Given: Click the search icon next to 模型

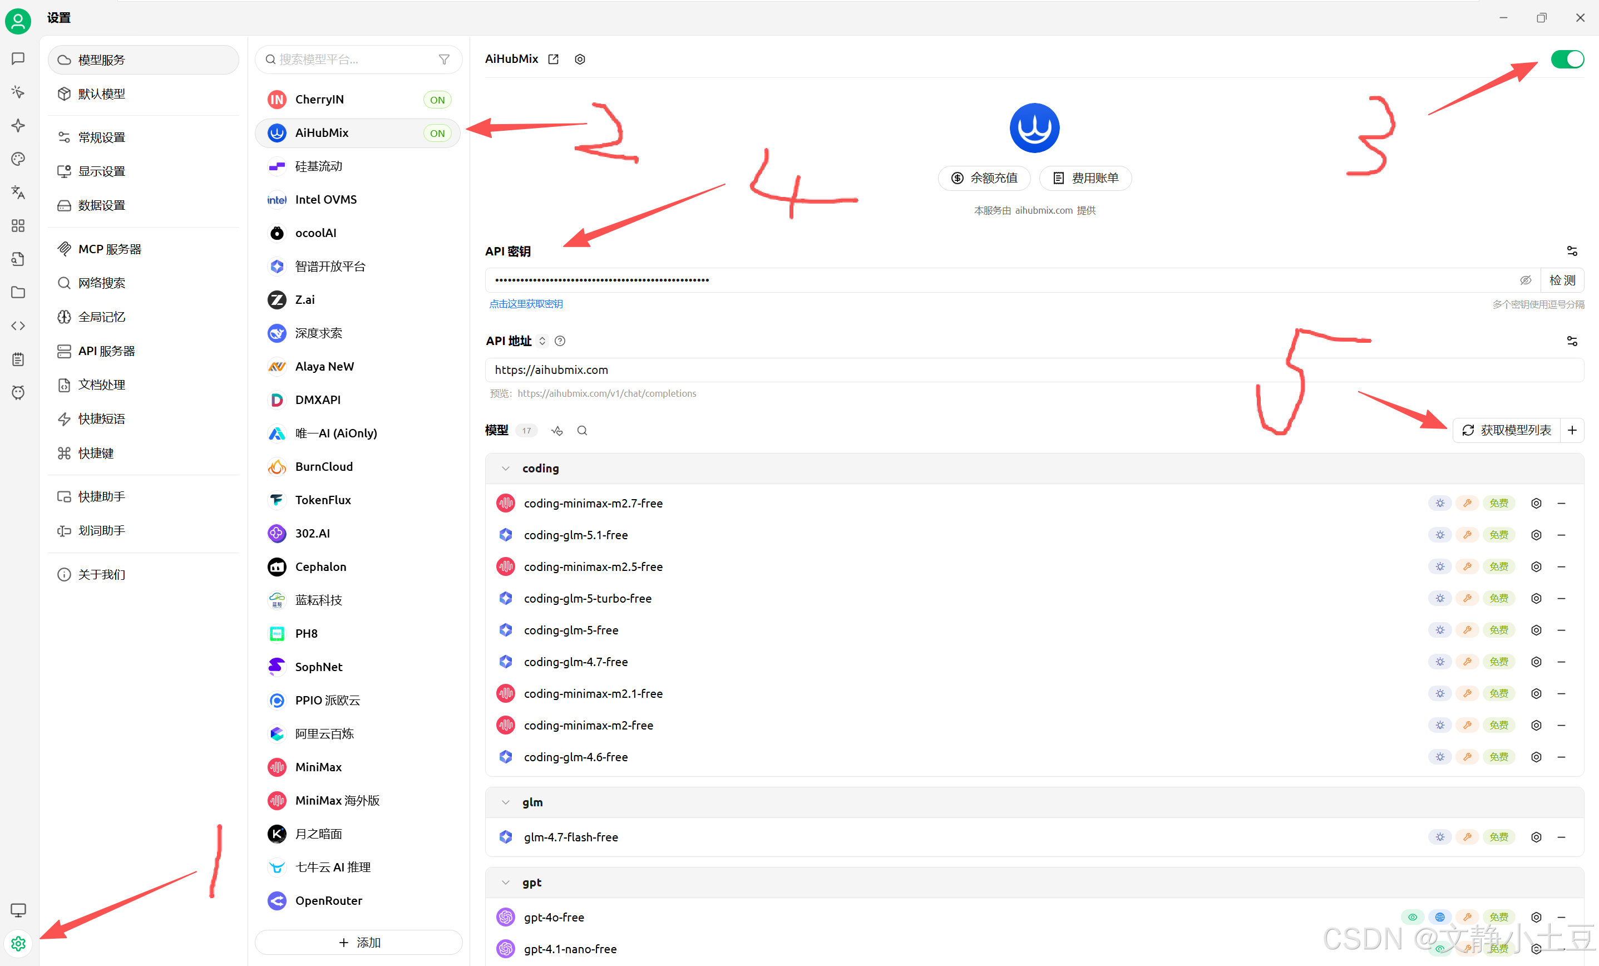Looking at the screenshot, I should (582, 430).
